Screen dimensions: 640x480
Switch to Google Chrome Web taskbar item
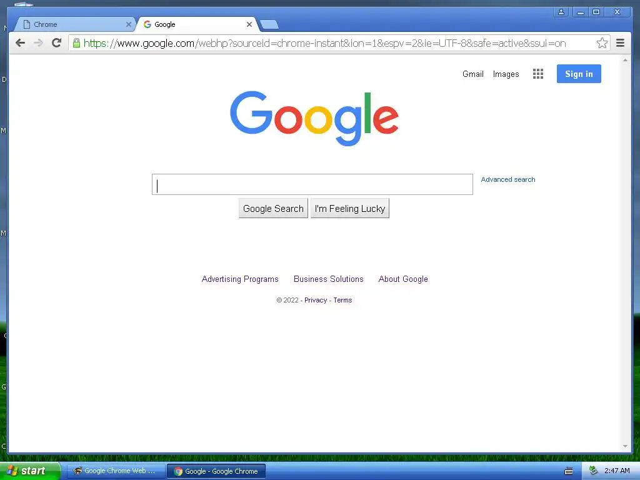116,471
